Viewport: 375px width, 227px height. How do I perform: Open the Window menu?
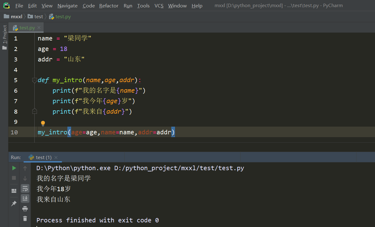tap(177, 6)
